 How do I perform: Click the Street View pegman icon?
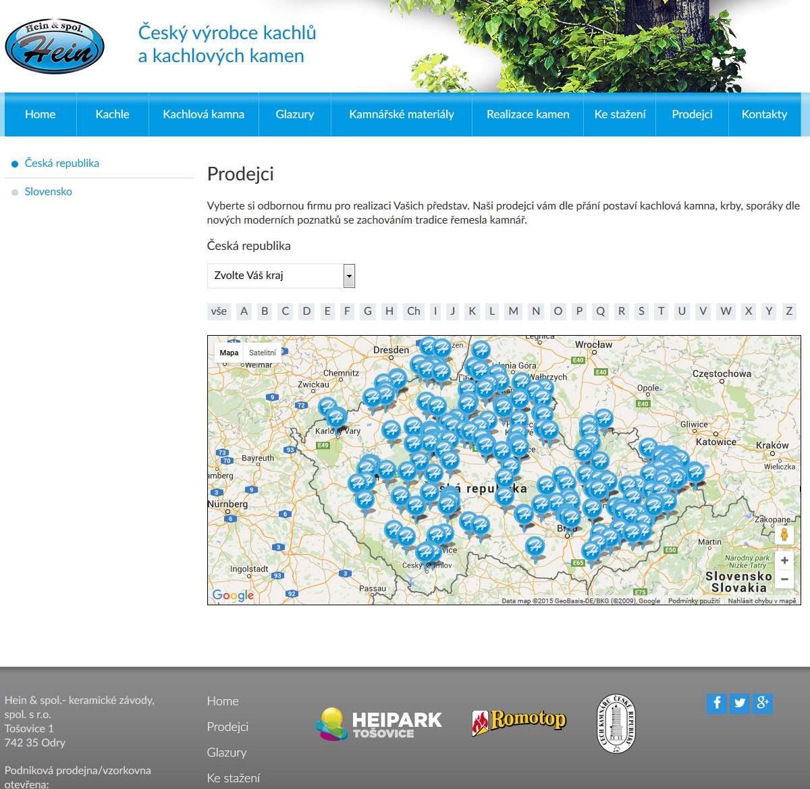pos(784,535)
